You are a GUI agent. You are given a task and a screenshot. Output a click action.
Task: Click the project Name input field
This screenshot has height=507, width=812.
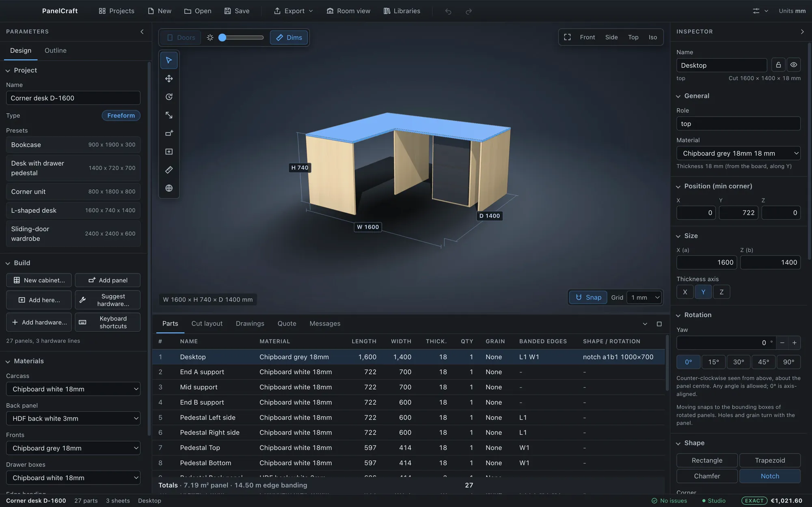point(73,98)
